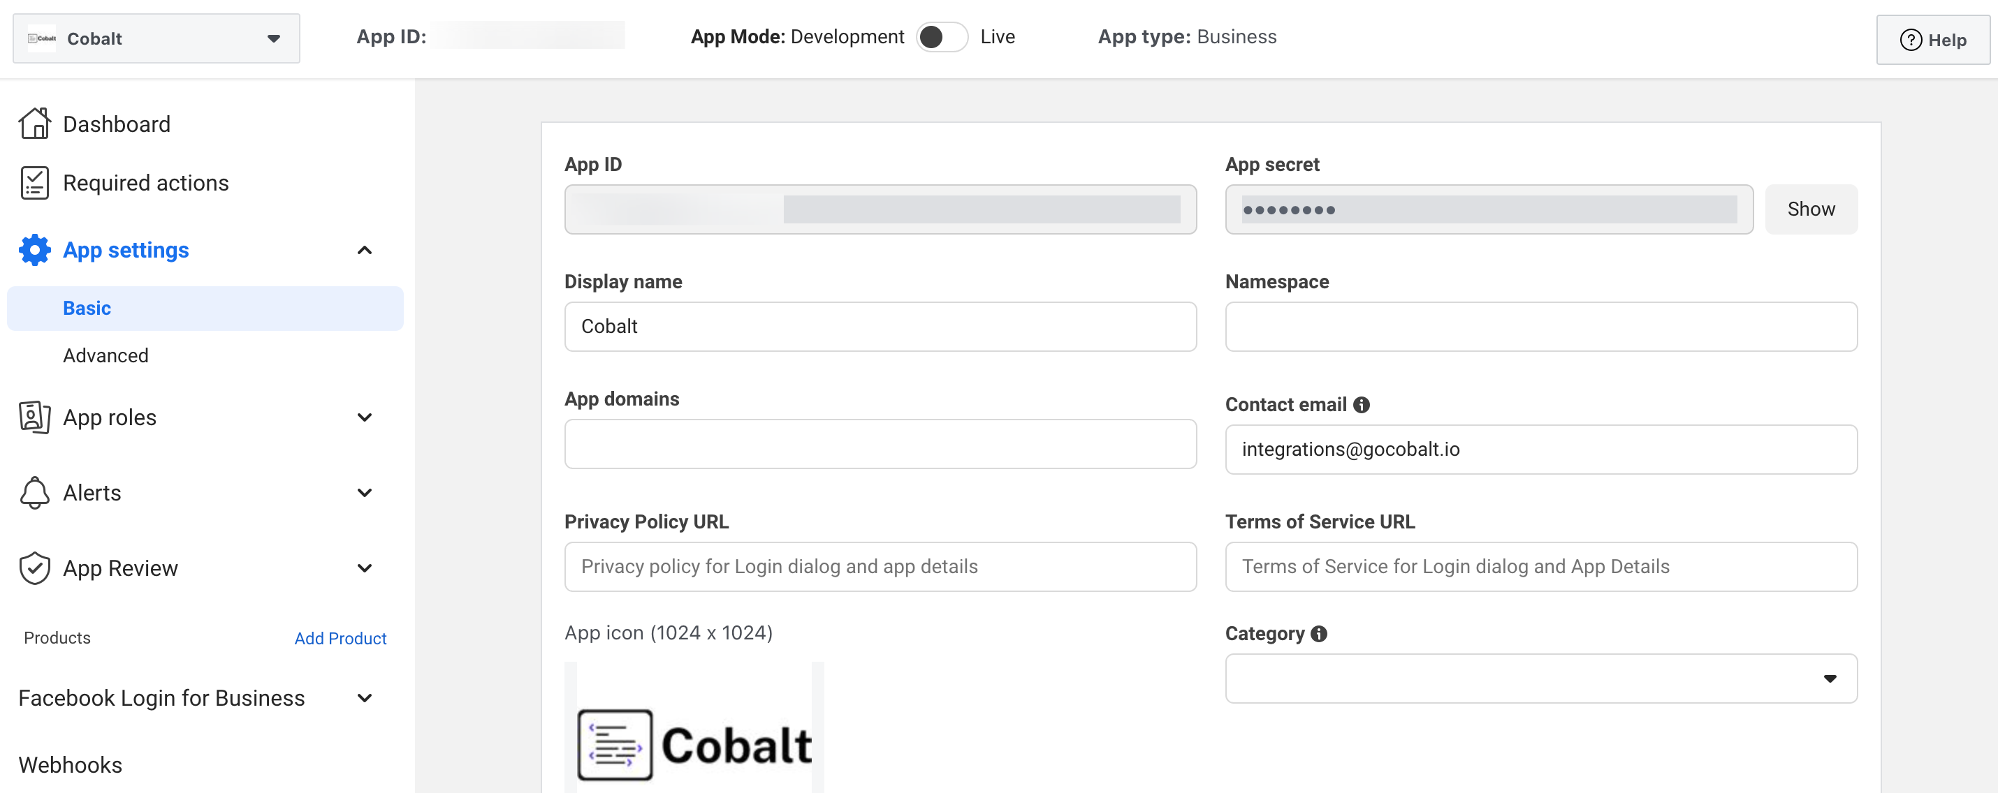The width and height of the screenshot is (1998, 793).
Task: Collapse the App settings section chevron
Action: pos(365,250)
